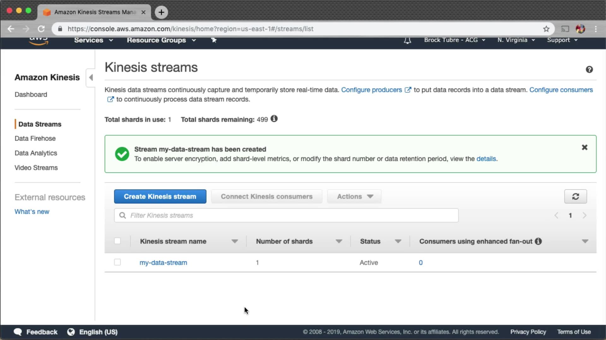Expand the Services menu in AWS navbar
This screenshot has height=340, width=606.
click(93, 40)
